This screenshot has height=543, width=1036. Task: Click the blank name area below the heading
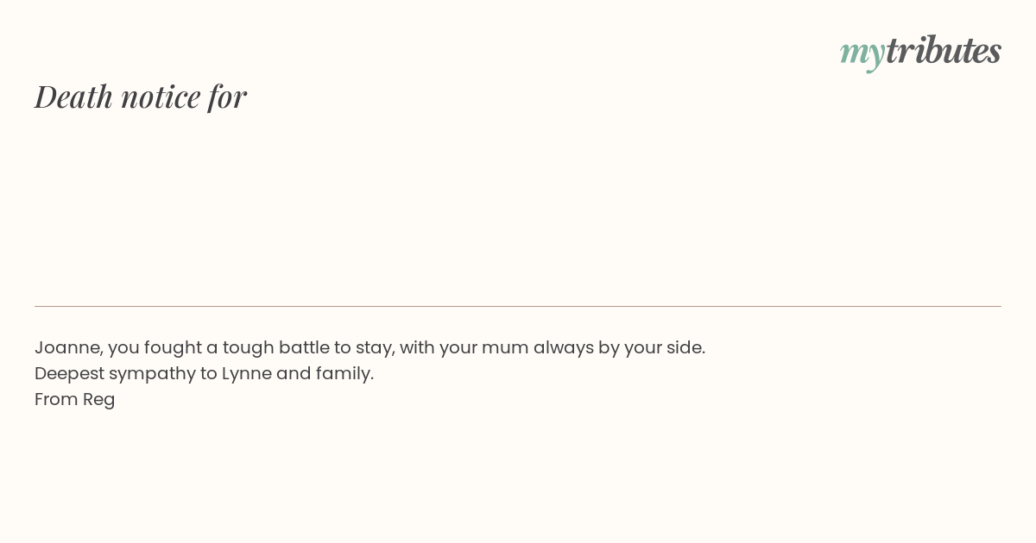click(x=518, y=207)
